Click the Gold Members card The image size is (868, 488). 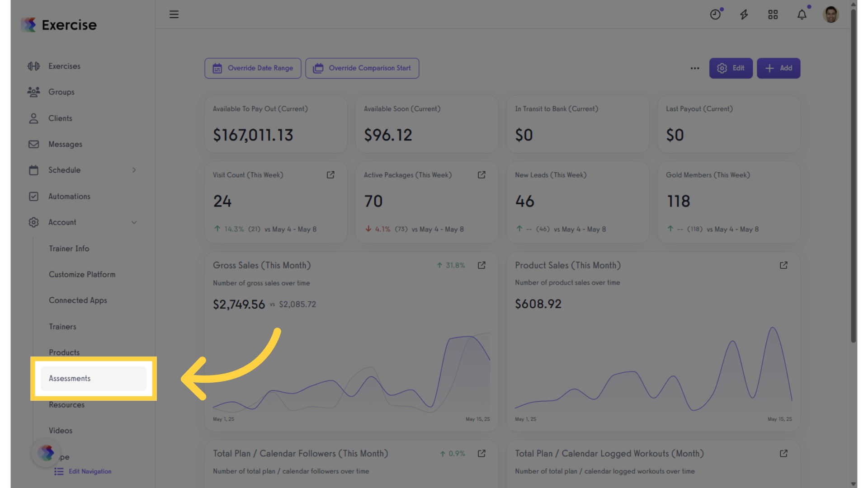pyautogui.click(x=729, y=202)
